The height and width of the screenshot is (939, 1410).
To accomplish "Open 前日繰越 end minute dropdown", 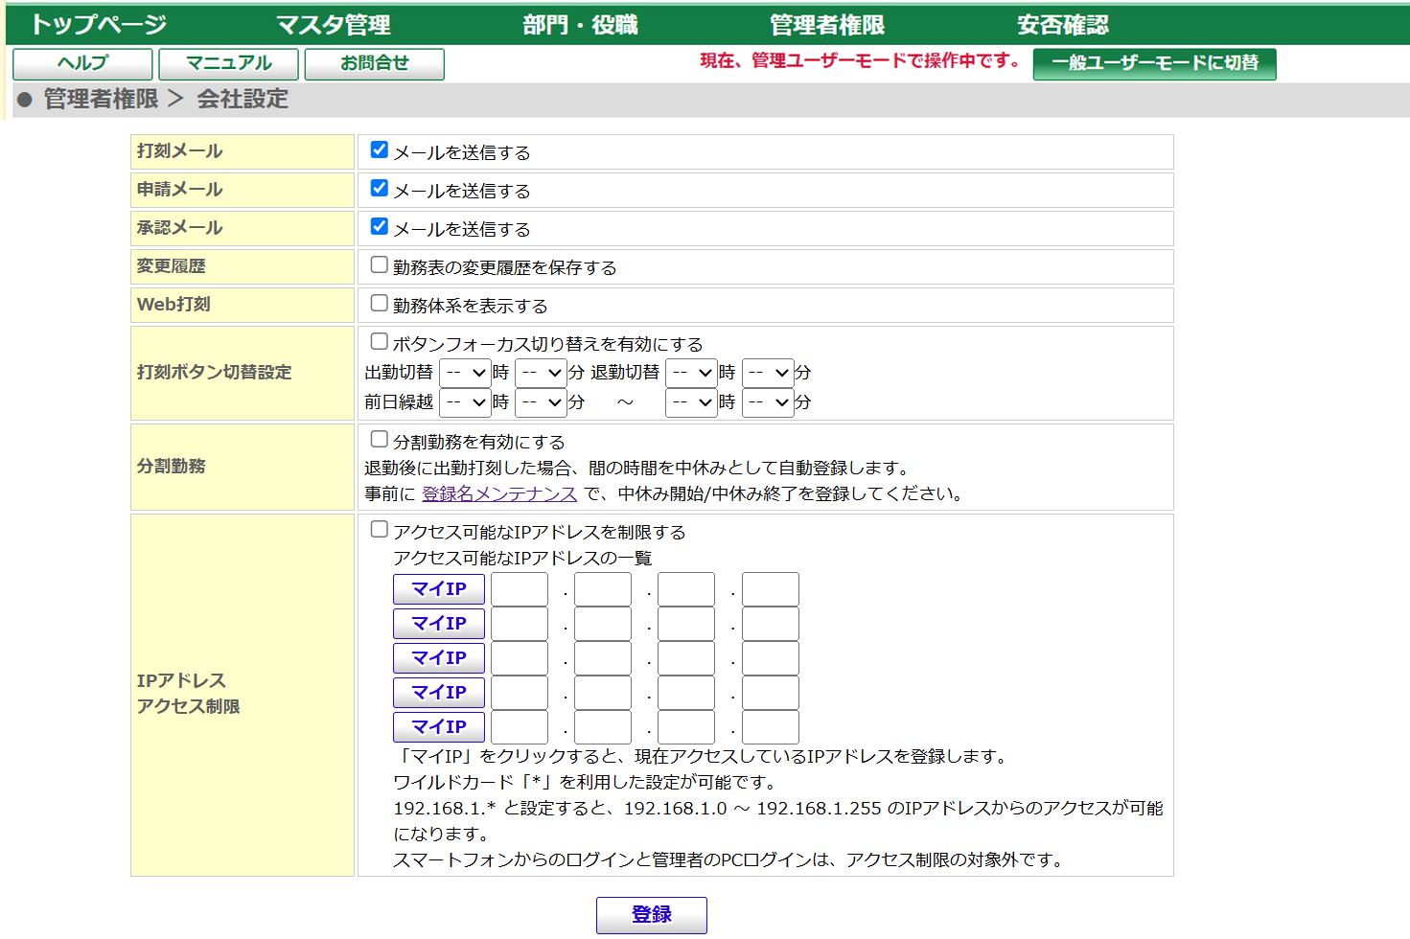I will pos(768,402).
